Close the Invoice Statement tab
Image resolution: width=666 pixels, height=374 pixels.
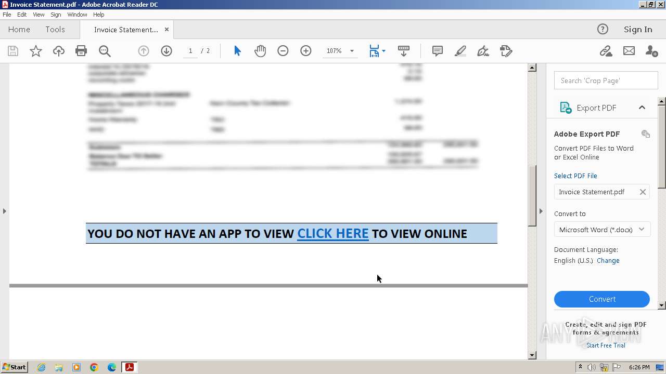(166, 30)
